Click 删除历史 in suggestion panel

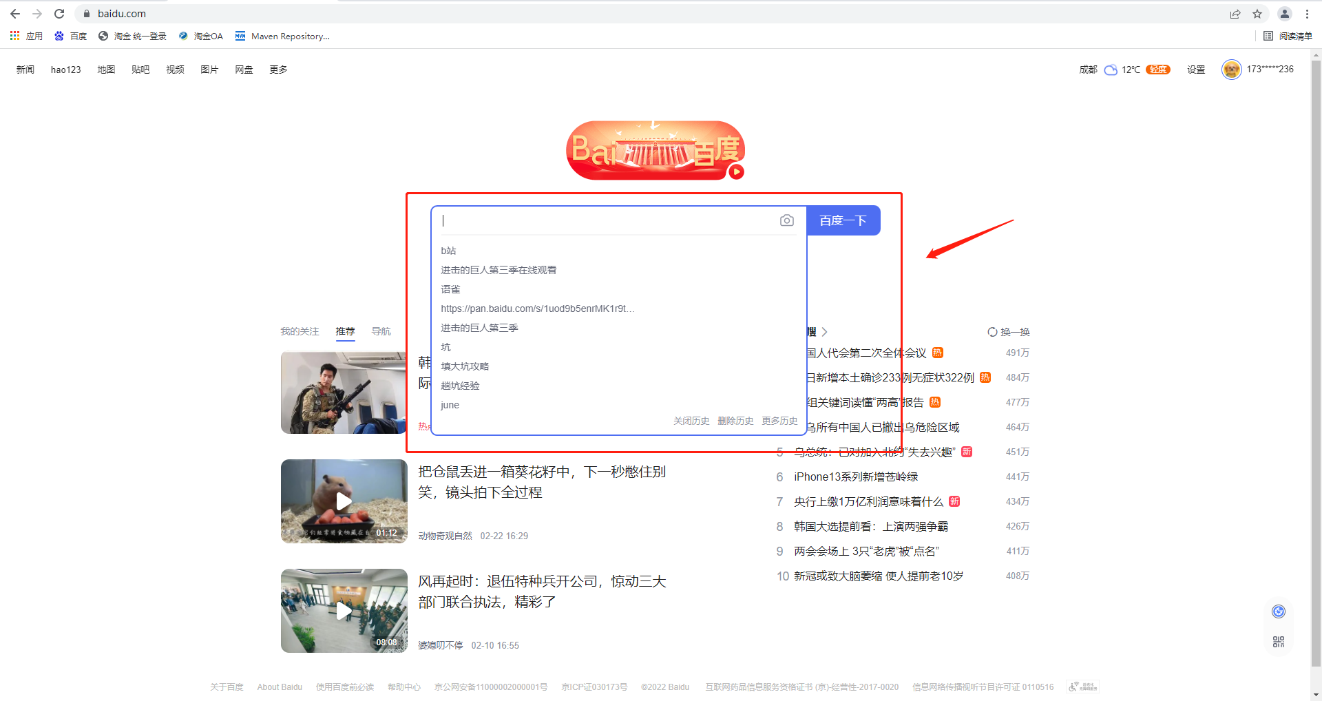point(735,421)
